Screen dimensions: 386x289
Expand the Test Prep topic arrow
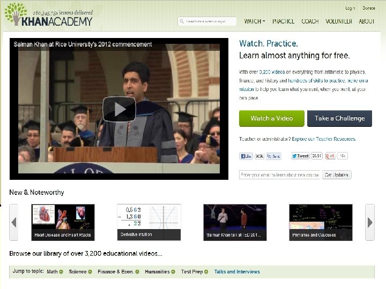206,272
